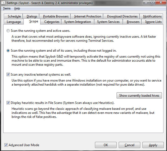167x151 pixels.
Task: Confirm settings with the OK button
Action: (106, 145)
